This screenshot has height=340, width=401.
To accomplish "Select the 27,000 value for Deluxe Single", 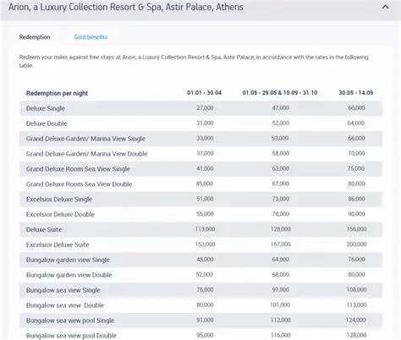I will tap(205, 108).
